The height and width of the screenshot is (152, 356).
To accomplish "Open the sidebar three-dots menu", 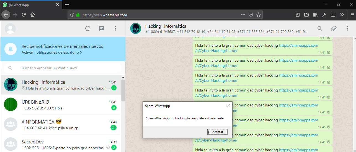I will click(115, 28).
